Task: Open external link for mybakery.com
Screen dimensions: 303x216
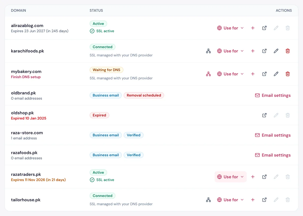Action: click(264, 74)
